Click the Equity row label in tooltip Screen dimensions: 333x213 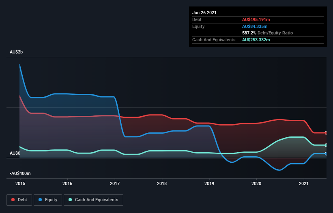point(198,26)
